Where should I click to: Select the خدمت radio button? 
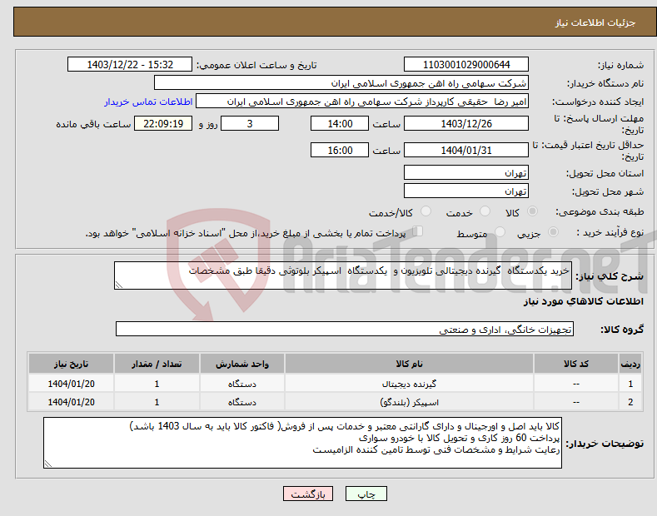pos(485,211)
